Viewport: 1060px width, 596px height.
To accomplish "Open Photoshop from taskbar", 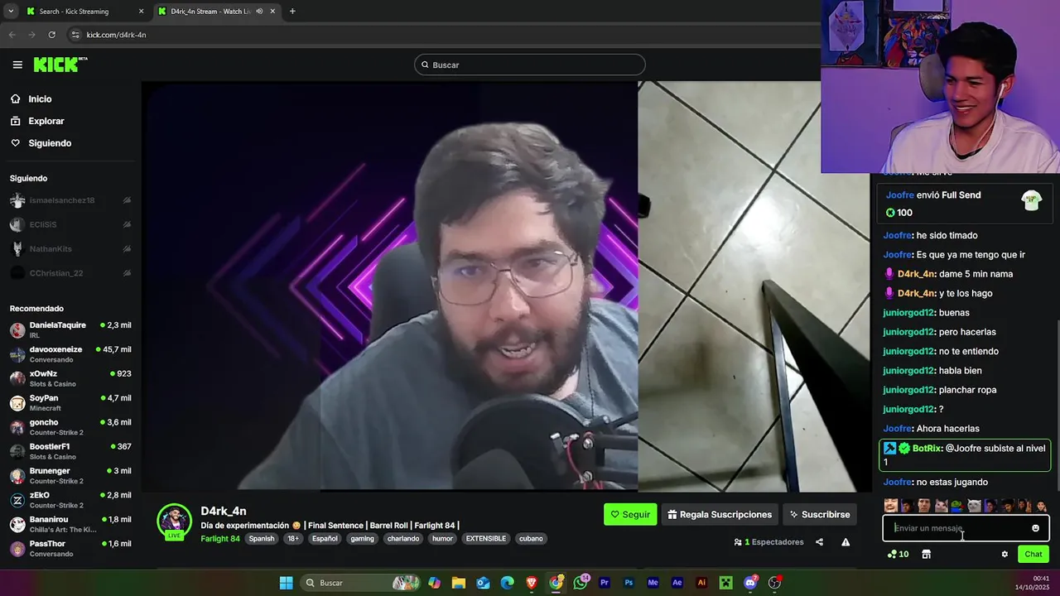I will (x=629, y=583).
